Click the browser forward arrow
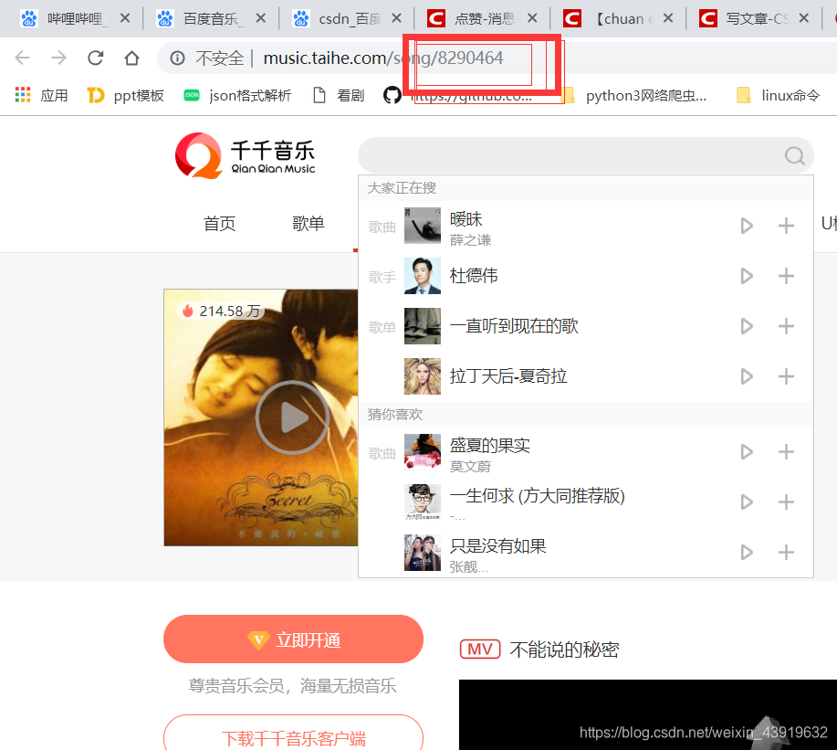Image resolution: width=837 pixels, height=750 pixels. click(58, 58)
